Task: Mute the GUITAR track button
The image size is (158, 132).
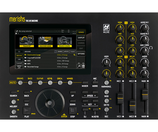Action: tap(40, 83)
